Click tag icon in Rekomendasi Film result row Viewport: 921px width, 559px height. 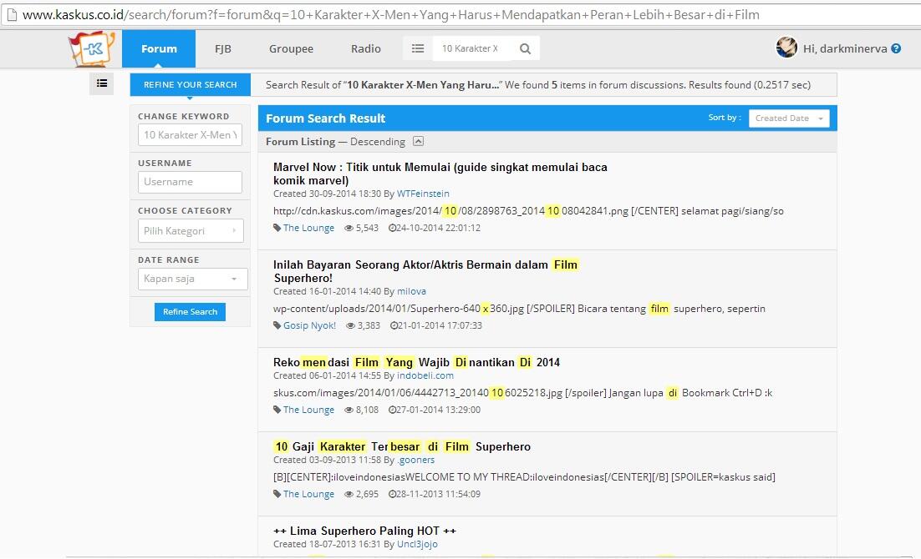[277, 410]
